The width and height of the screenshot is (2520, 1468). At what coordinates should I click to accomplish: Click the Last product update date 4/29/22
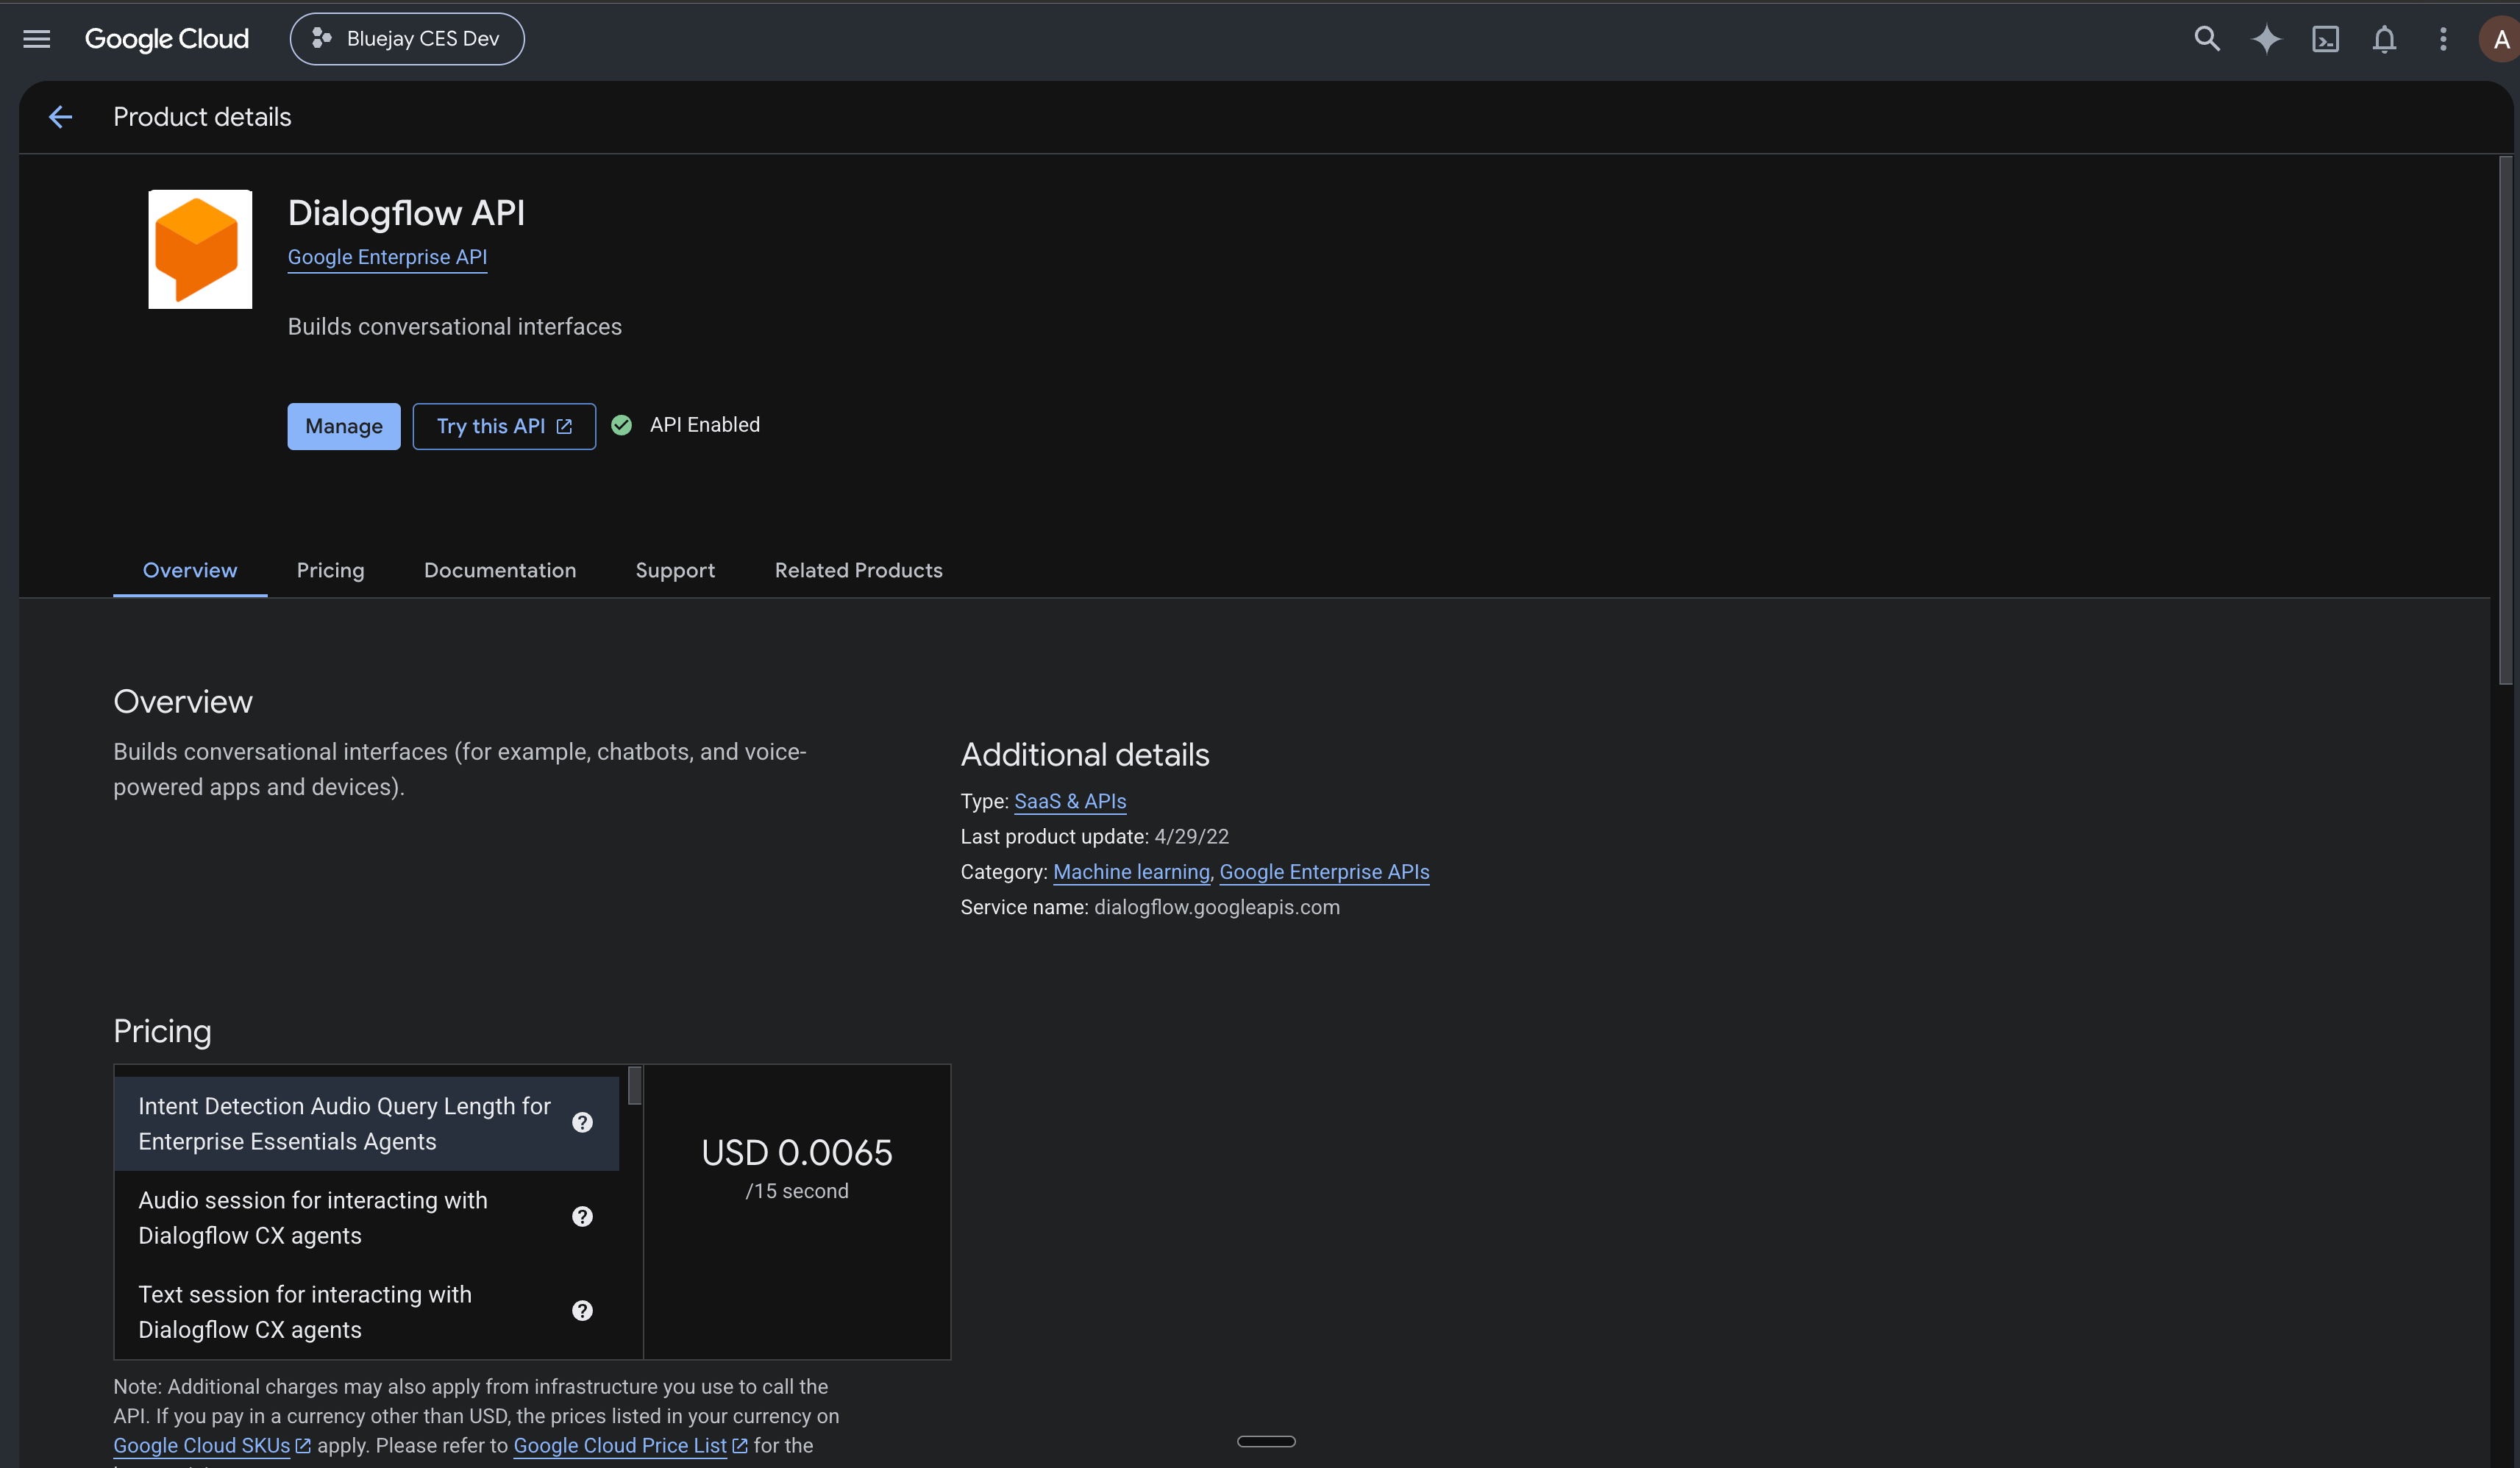pyautogui.click(x=1191, y=836)
